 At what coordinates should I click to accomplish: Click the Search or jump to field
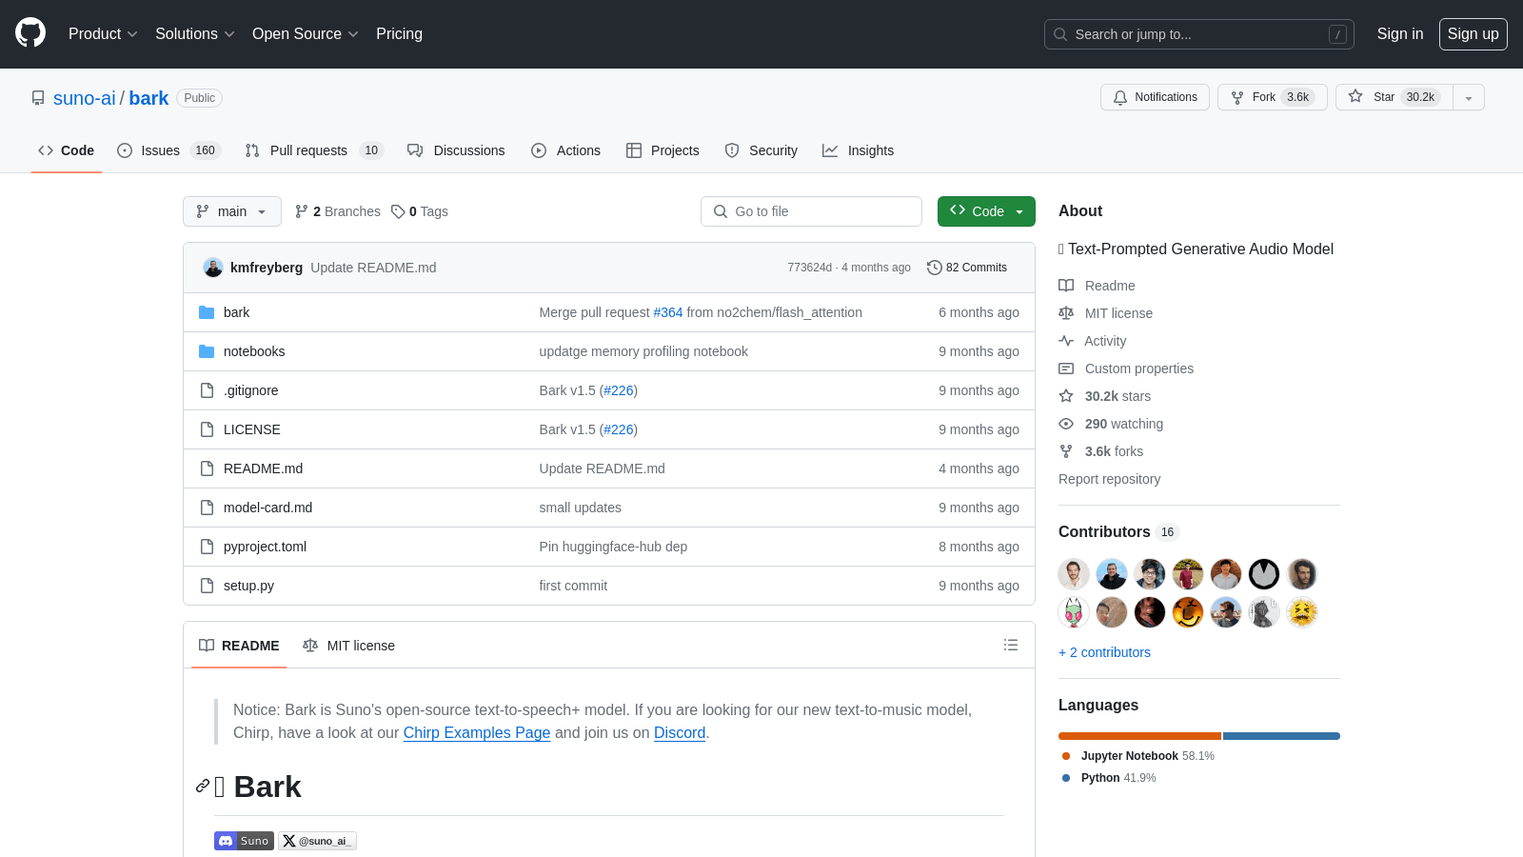tap(1198, 34)
